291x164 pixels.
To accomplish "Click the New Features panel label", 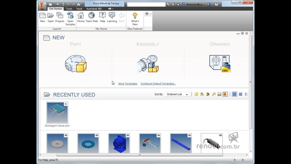I will (135, 29).
